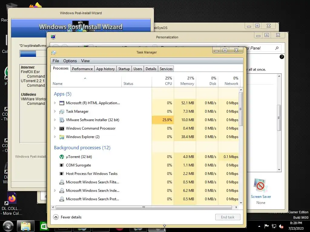Screen dimensions: 310x232
Task: Click the Search Control Panel input field
Action: [x=250, y=48]
